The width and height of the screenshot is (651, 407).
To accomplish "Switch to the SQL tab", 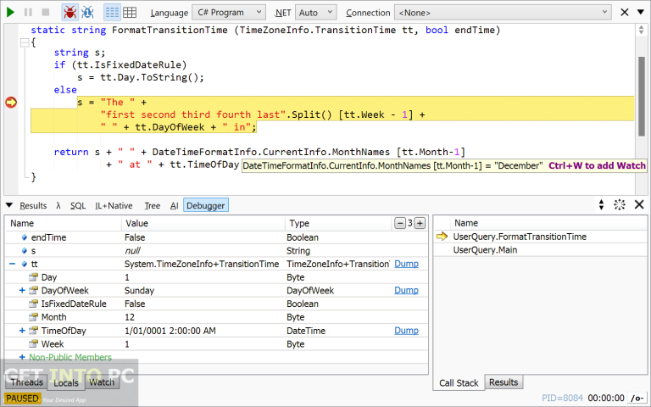I will tap(78, 205).
